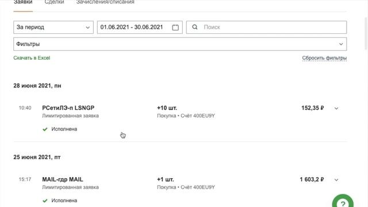Open the calendar date picker icon
This screenshot has height=207, width=368.
pyautogui.click(x=175, y=28)
